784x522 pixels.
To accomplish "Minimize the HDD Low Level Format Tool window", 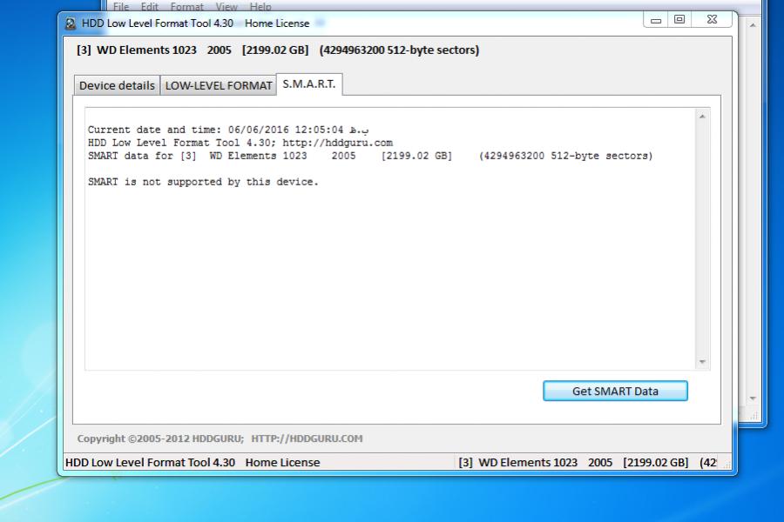I will (x=656, y=20).
